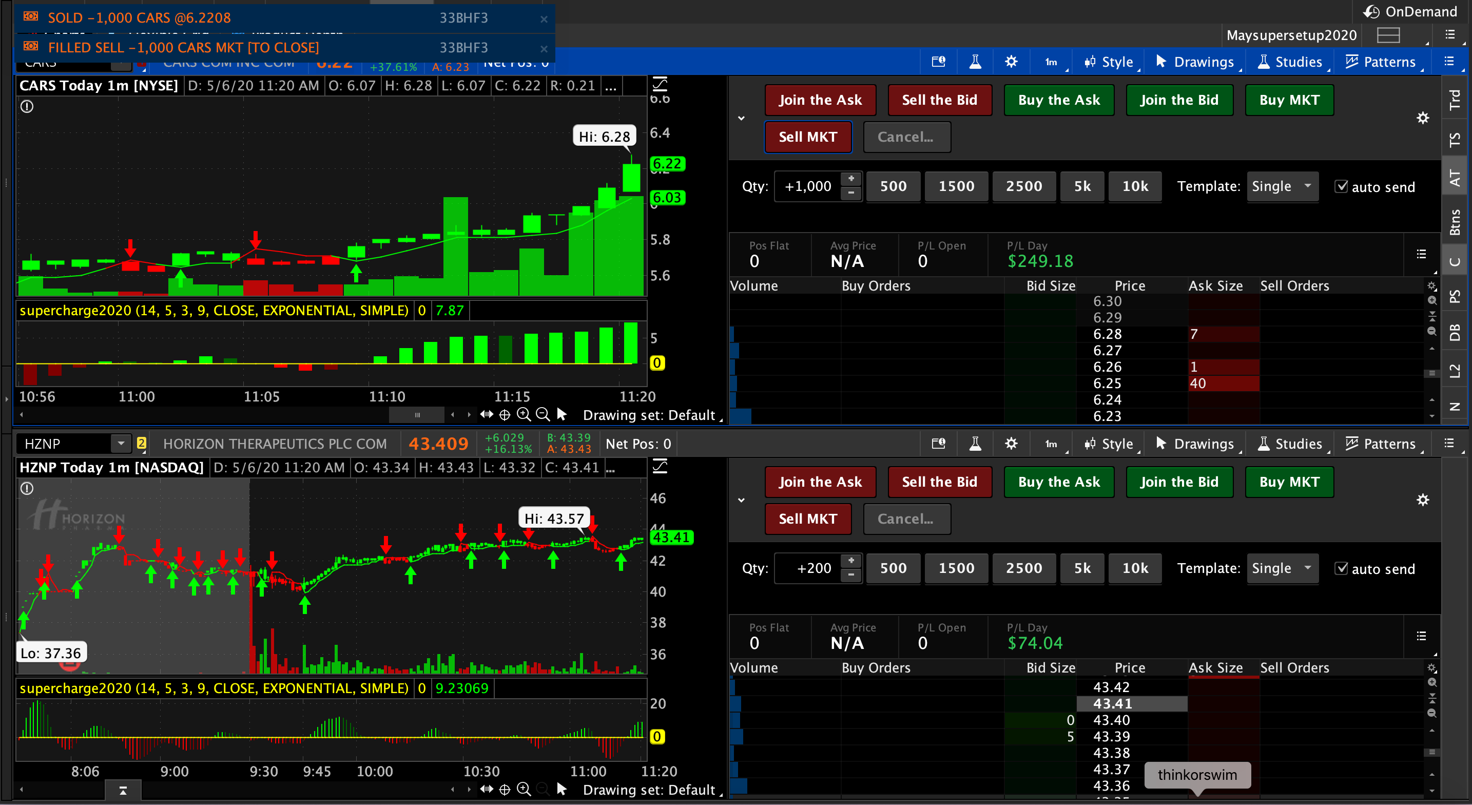
Task: Expand the HZNP symbol selector dropdown
Action: pyautogui.click(x=121, y=444)
